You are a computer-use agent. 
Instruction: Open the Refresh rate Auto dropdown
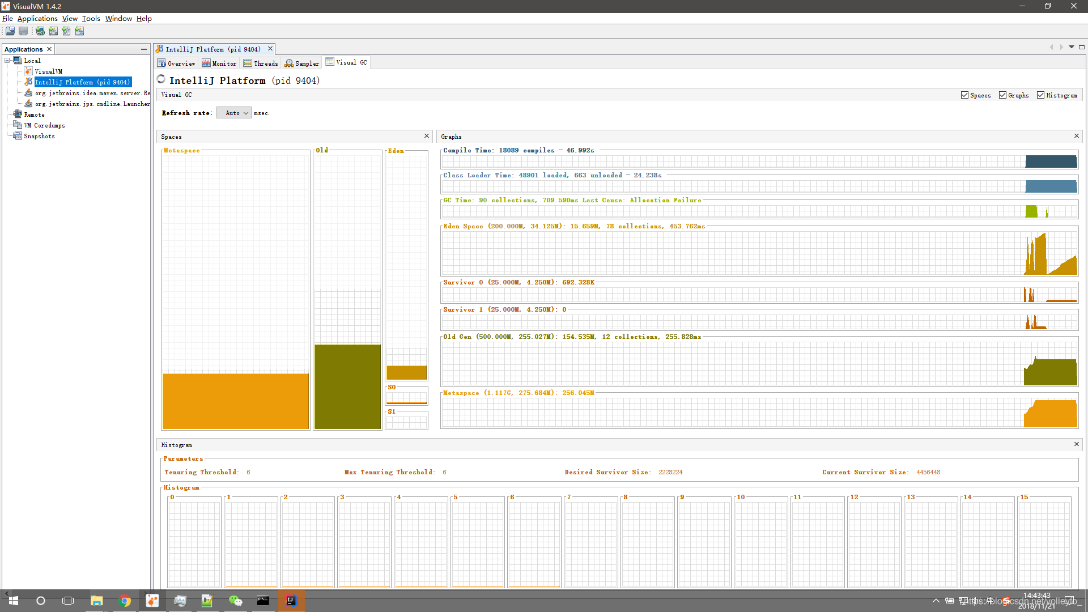[x=233, y=113]
